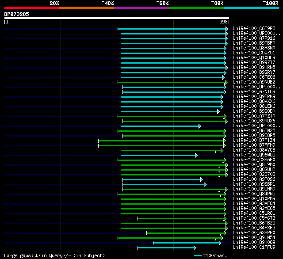
Task: Open hit UniRef100_C1FFU9
Action: click(x=254, y=248)
